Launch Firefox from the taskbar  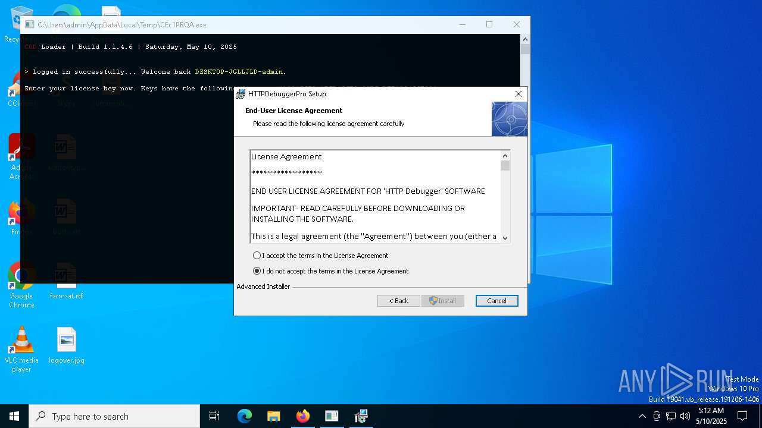click(x=303, y=416)
